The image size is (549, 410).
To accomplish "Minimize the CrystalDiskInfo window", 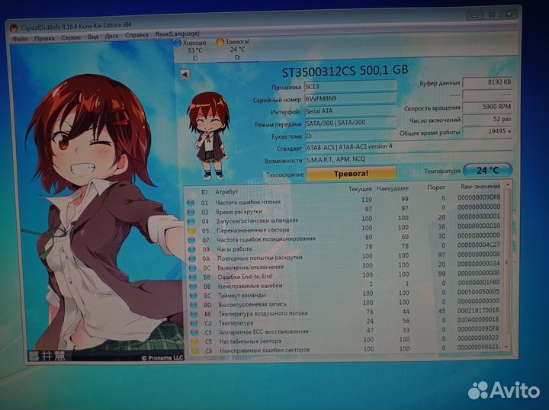I will click(475, 15).
